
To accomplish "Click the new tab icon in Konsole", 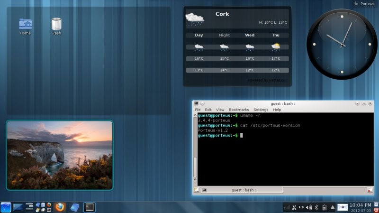I will coord(196,190).
